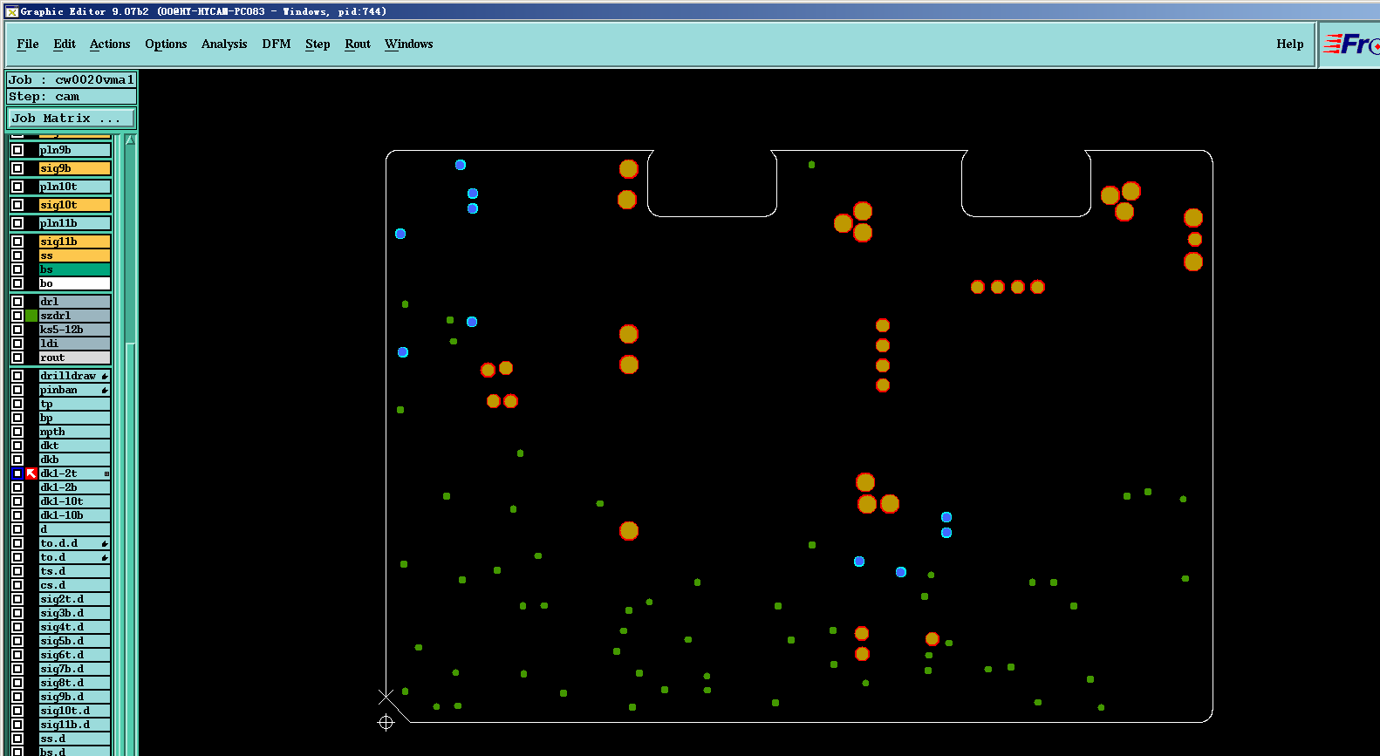Select the sig10t.d layer name
Screen dimensions: 1380x756
75,711
